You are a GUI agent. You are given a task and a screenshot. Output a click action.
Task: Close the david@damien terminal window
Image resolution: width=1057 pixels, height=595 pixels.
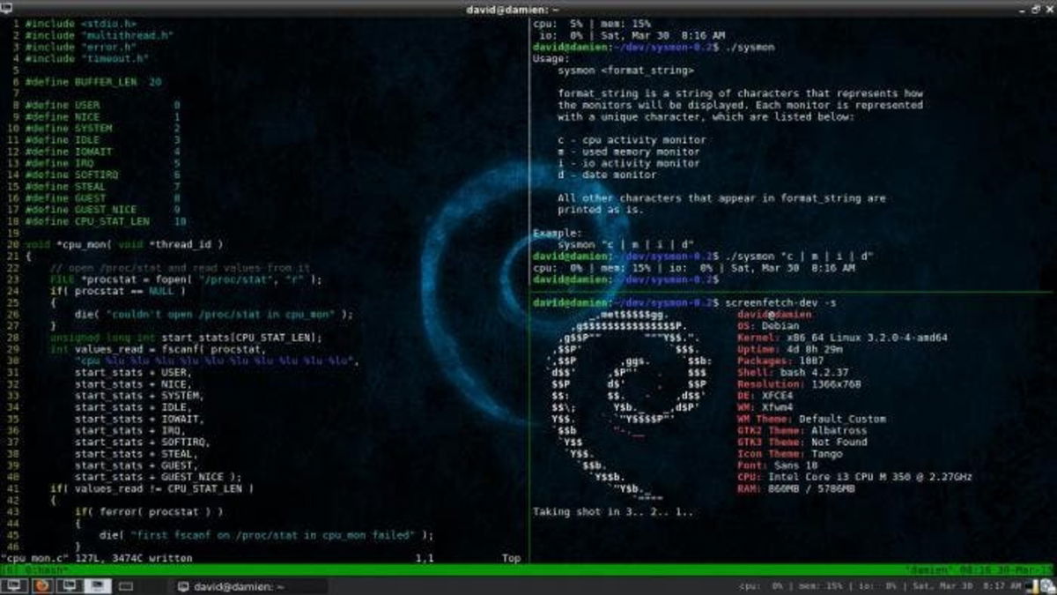(x=1048, y=8)
